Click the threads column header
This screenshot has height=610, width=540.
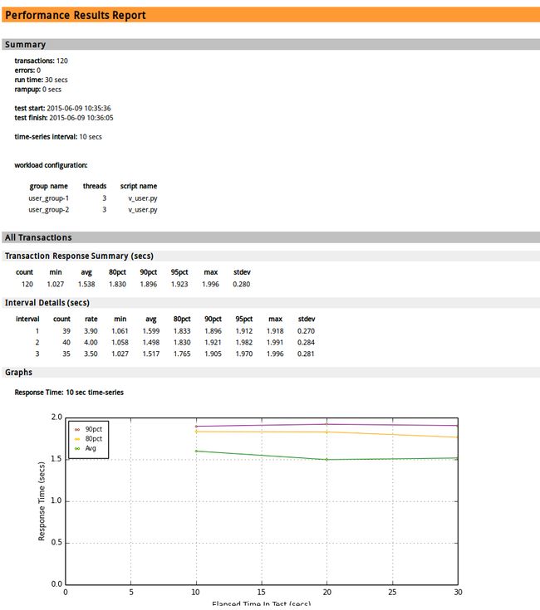pos(95,186)
